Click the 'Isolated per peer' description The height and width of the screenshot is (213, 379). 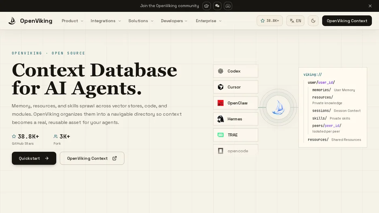[326, 131]
